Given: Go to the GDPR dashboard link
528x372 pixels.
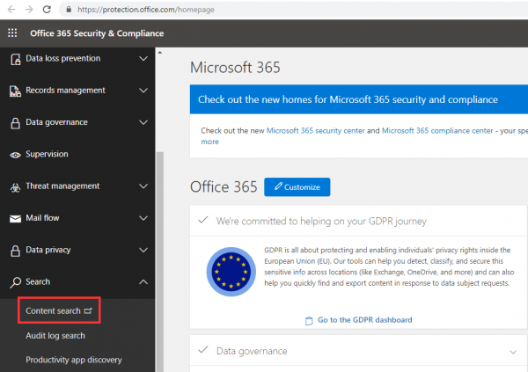Looking at the screenshot, I should click(364, 320).
